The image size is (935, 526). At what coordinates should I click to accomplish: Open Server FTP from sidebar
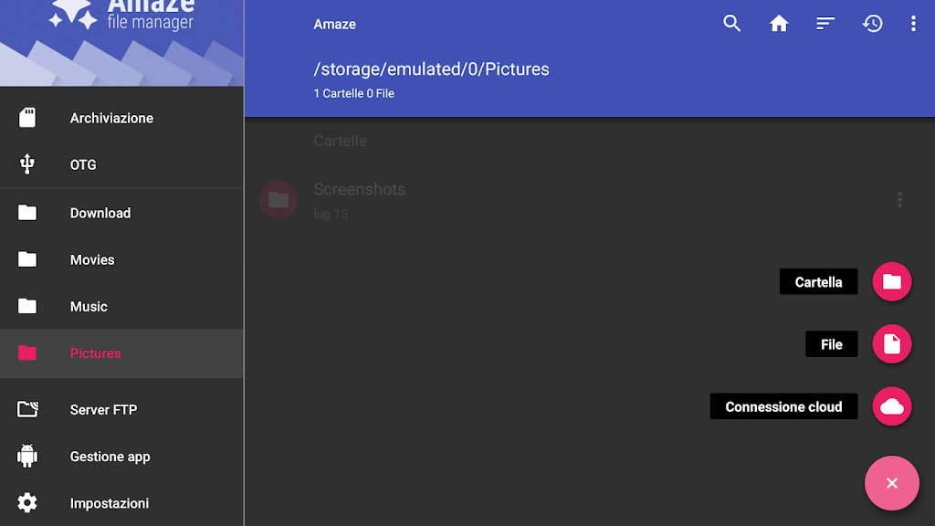click(x=103, y=410)
